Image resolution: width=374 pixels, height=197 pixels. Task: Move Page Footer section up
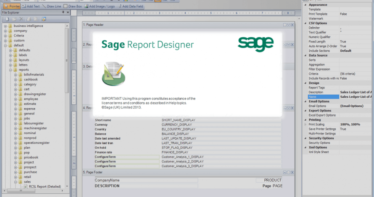point(284,172)
